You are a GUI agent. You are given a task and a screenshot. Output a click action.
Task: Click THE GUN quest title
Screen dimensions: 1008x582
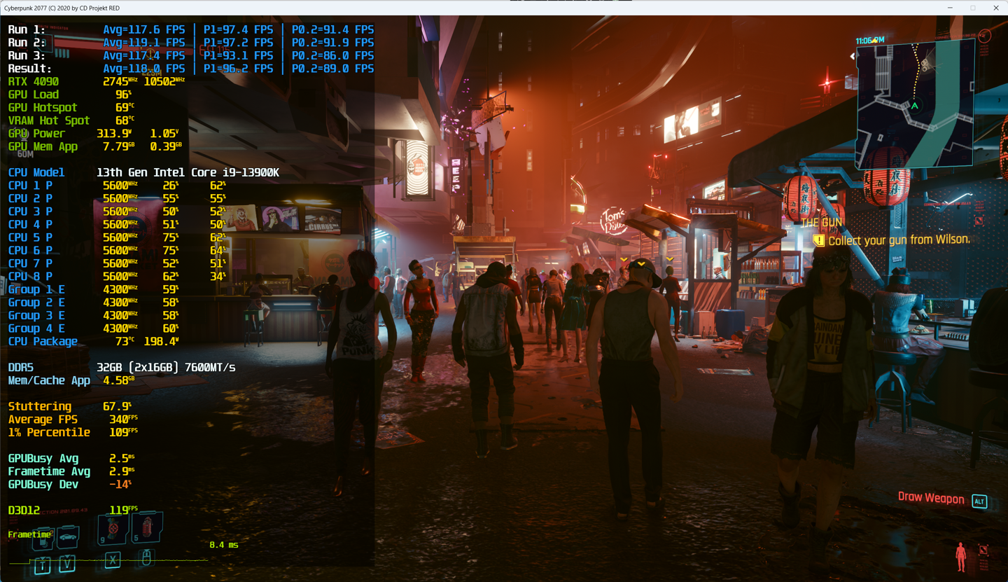pyautogui.click(x=821, y=223)
